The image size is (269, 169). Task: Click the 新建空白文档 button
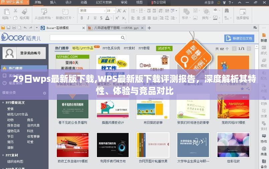(x=239, y=38)
